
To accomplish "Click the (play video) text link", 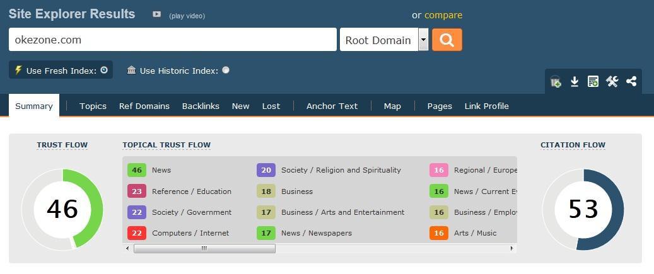I will 187,16.
